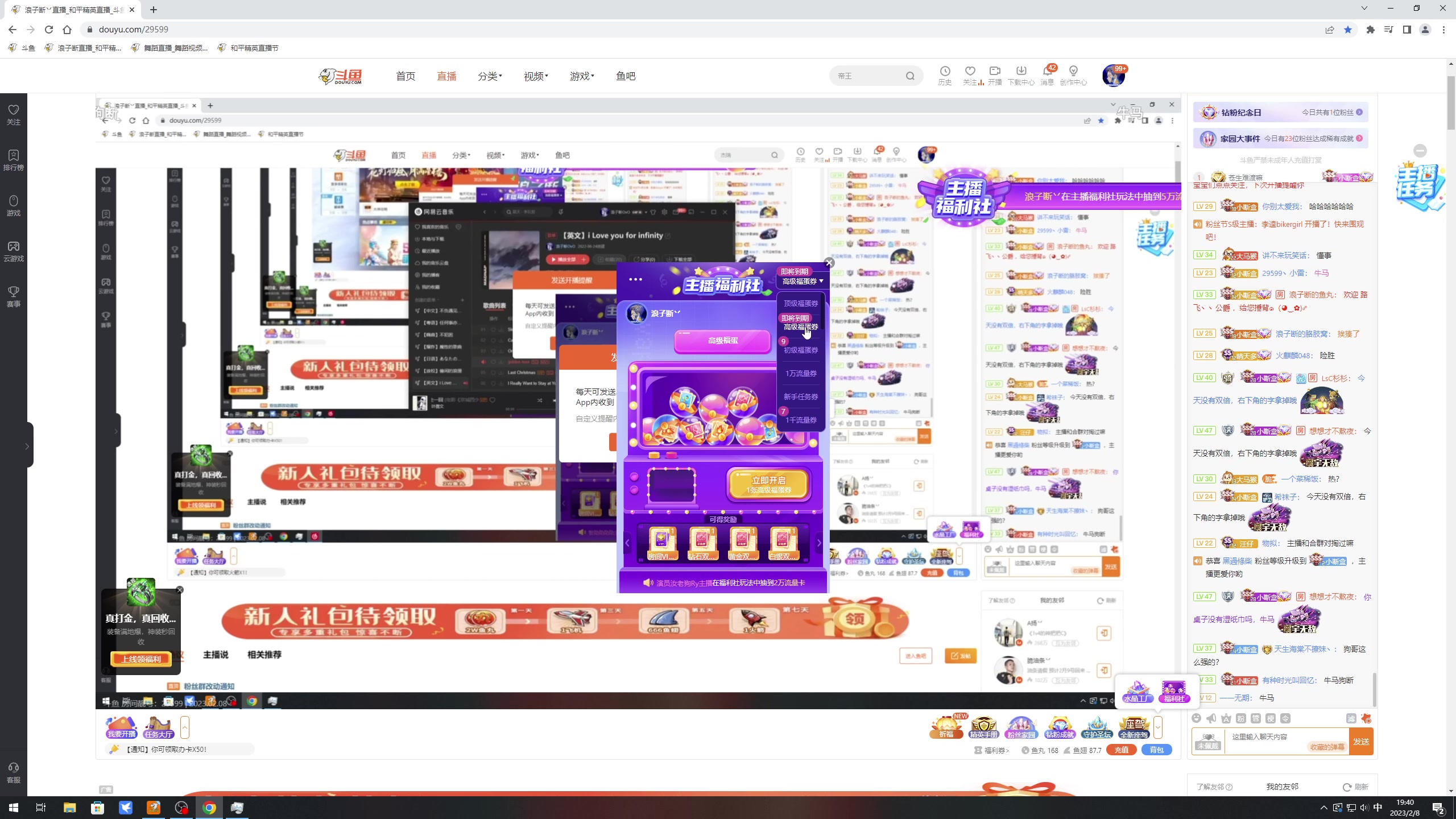The width and height of the screenshot is (1456, 819).
Task: Go to 鱼吧 in top navigation
Action: (x=626, y=76)
